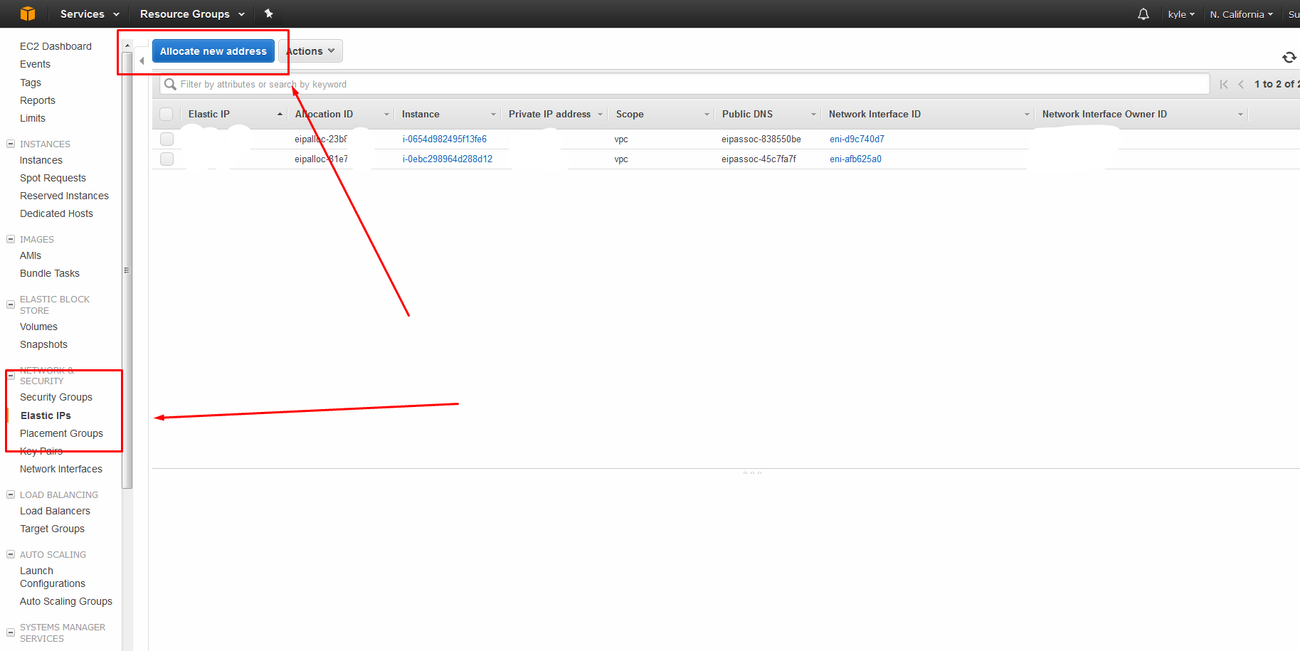Collapse the ELASTIC BLOCK STORE section

pyautogui.click(x=11, y=305)
